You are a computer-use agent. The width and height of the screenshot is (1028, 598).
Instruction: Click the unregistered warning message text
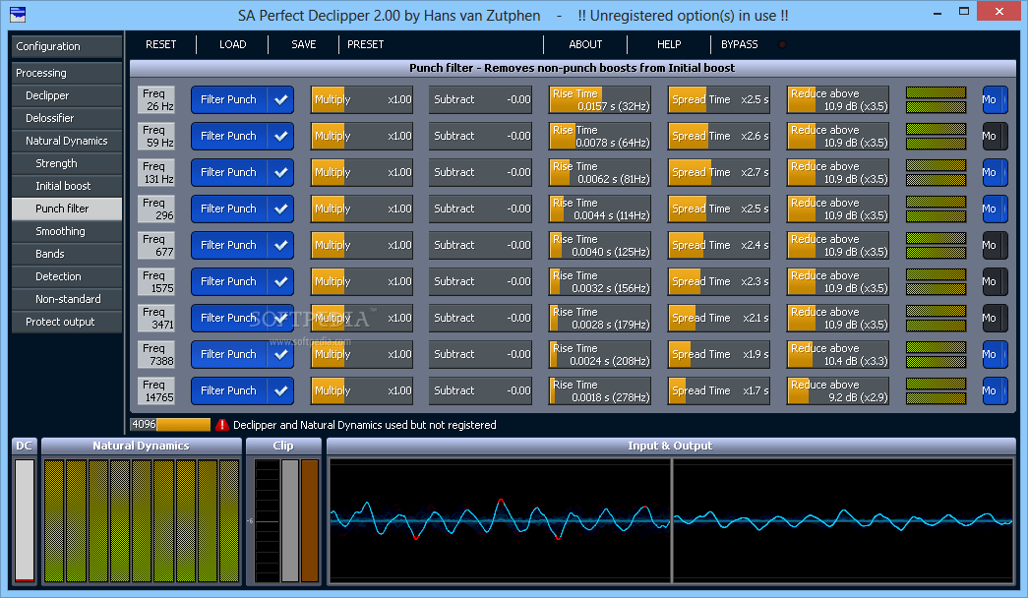click(x=365, y=425)
